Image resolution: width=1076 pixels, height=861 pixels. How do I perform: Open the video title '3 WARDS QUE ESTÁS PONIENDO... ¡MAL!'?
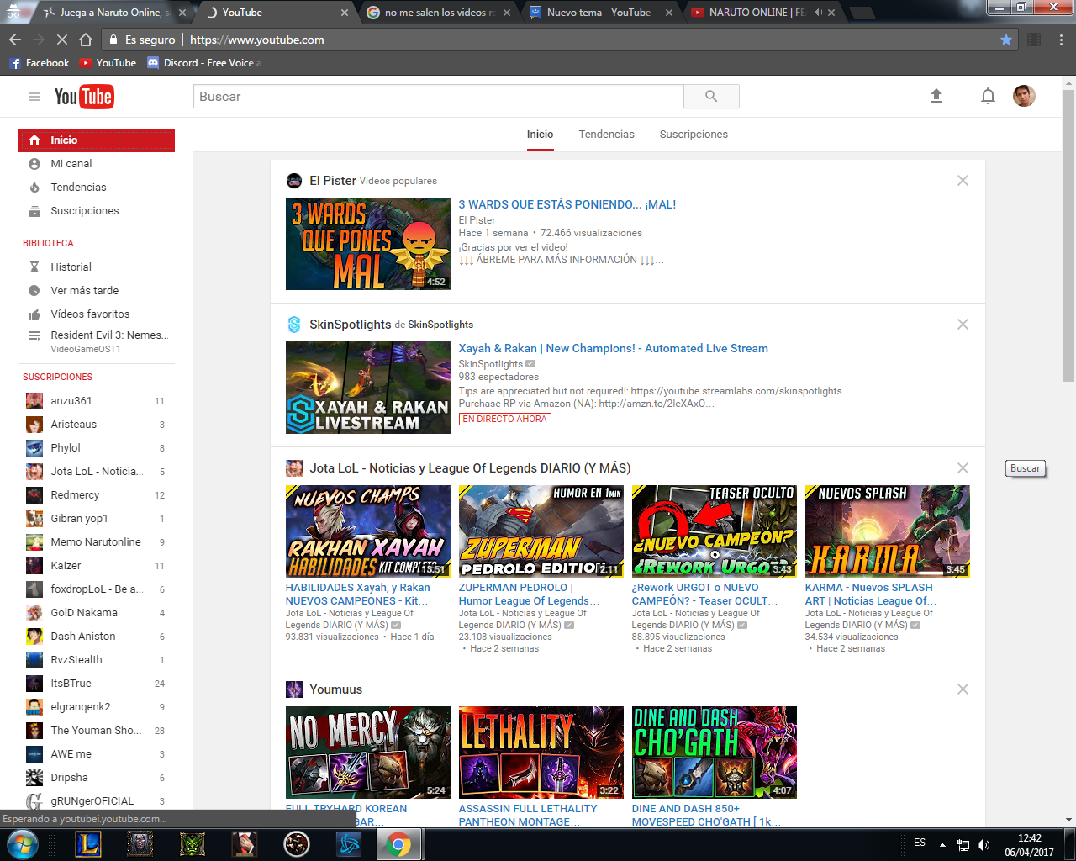click(x=567, y=204)
